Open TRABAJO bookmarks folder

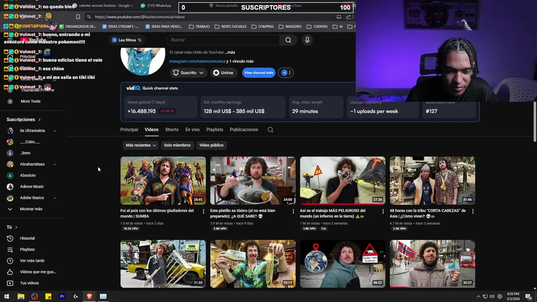click(x=199, y=26)
